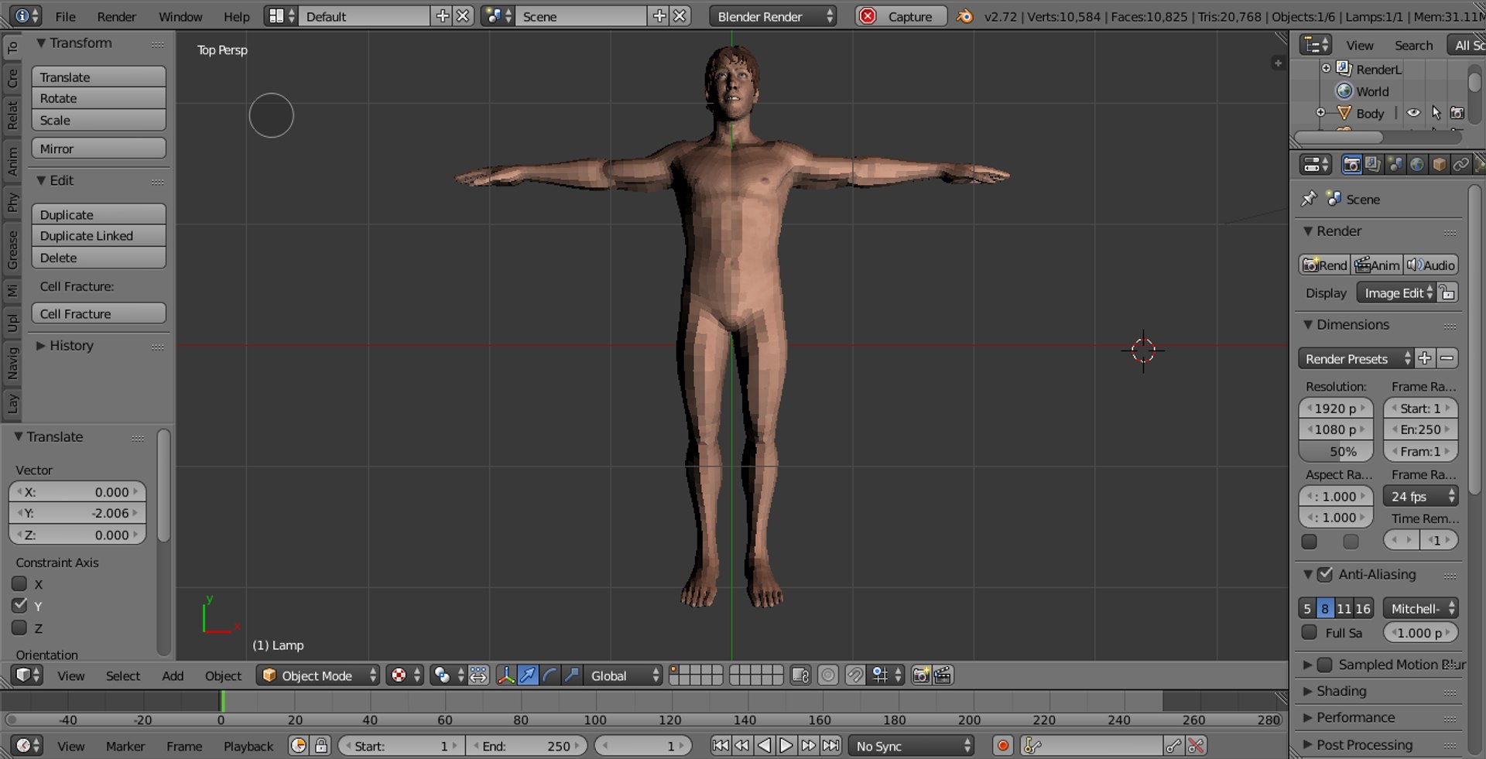Viewport: 1486px width, 759px height.
Task: Open the No Sync playback dropdown
Action: (x=911, y=746)
